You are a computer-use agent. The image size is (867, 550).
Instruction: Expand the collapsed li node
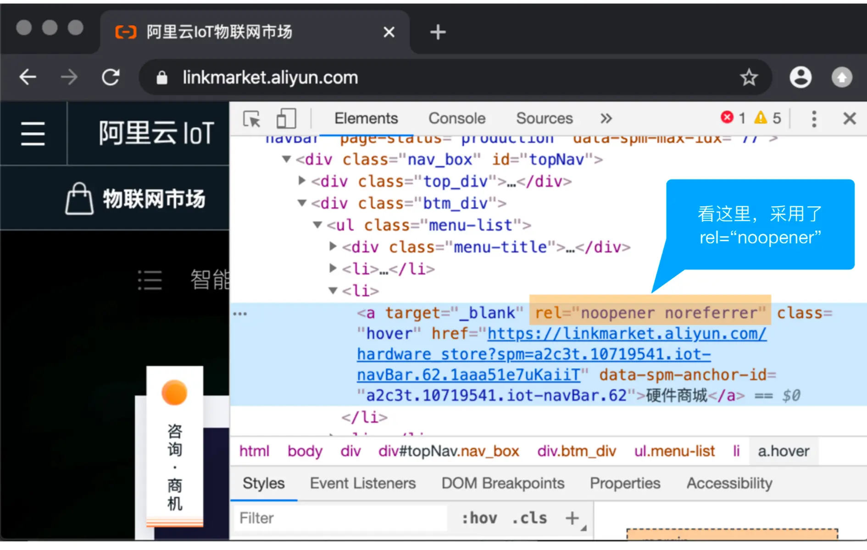333,268
